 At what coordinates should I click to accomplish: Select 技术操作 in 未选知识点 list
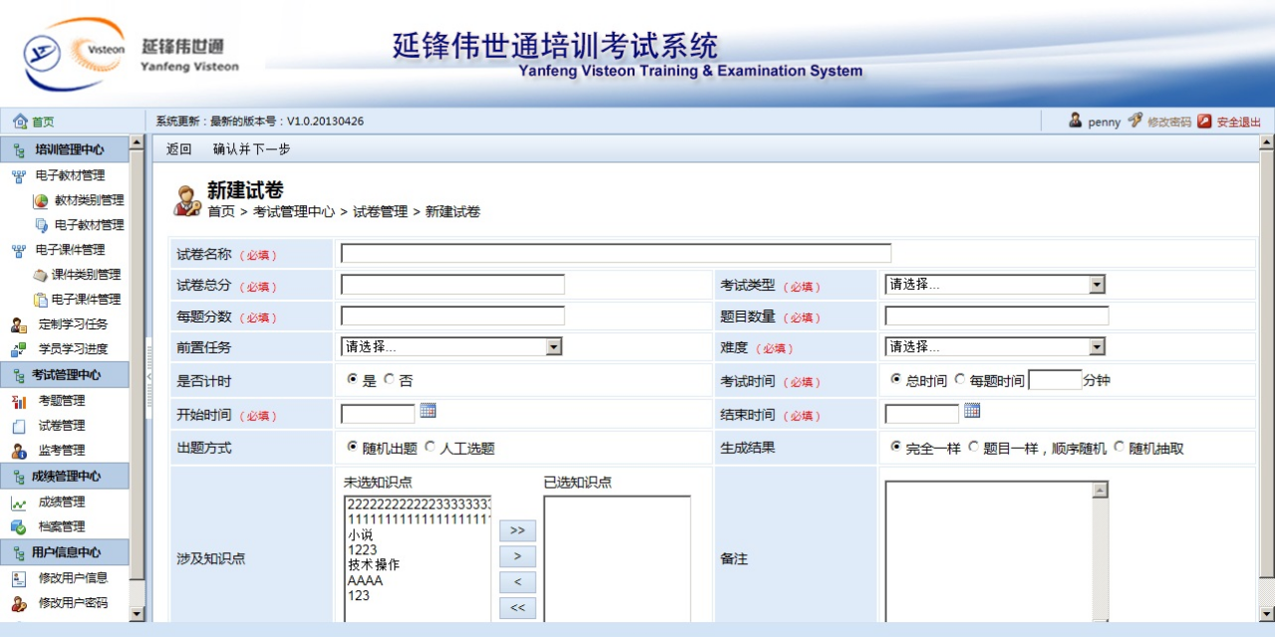point(374,565)
